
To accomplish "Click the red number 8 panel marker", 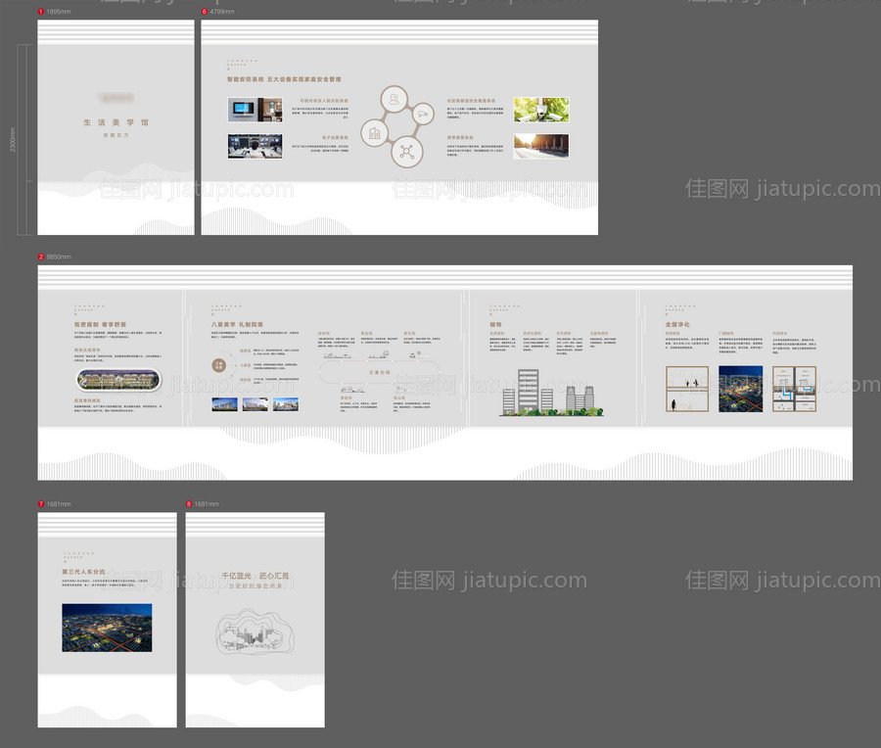I will (x=189, y=504).
